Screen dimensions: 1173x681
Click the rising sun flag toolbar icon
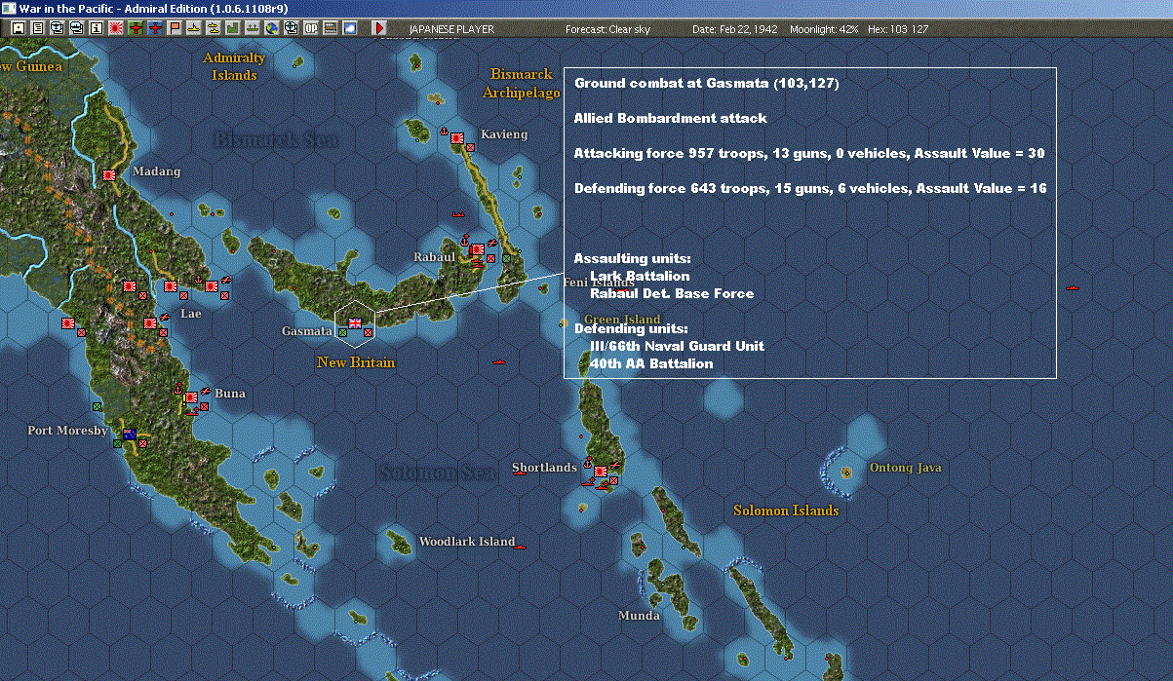[x=116, y=28]
